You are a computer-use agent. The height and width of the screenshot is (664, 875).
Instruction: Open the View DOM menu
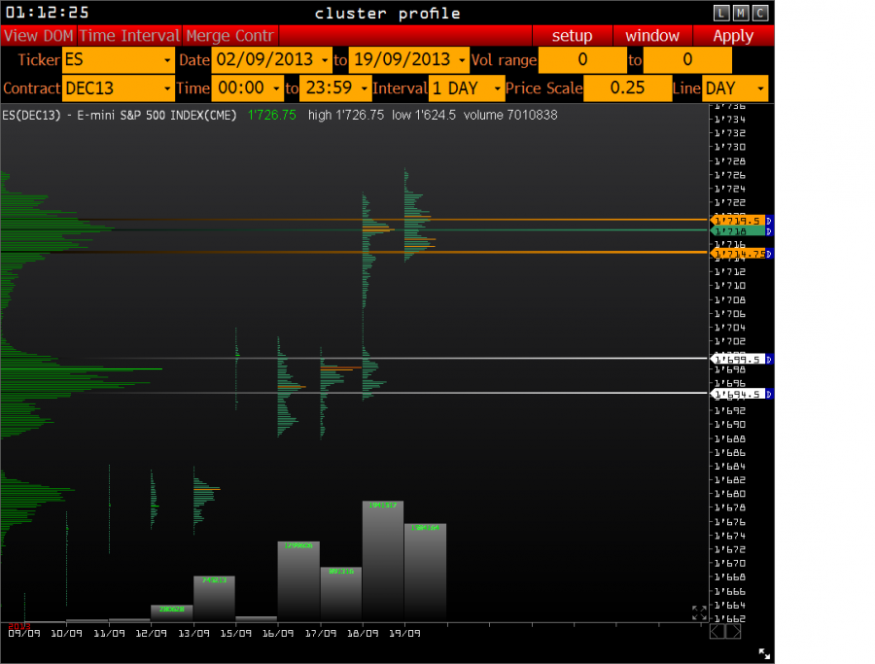coord(38,36)
